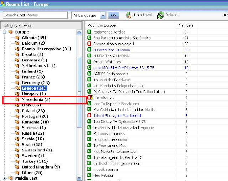Collapse the Europe tree node
The width and height of the screenshot is (228, 181).
tap(5, 32)
